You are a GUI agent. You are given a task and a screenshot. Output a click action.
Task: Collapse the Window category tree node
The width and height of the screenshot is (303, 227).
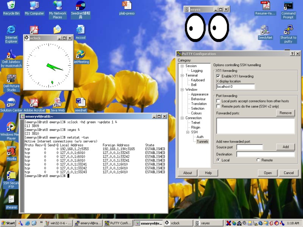pyautogui.click(x=182, y=90)
